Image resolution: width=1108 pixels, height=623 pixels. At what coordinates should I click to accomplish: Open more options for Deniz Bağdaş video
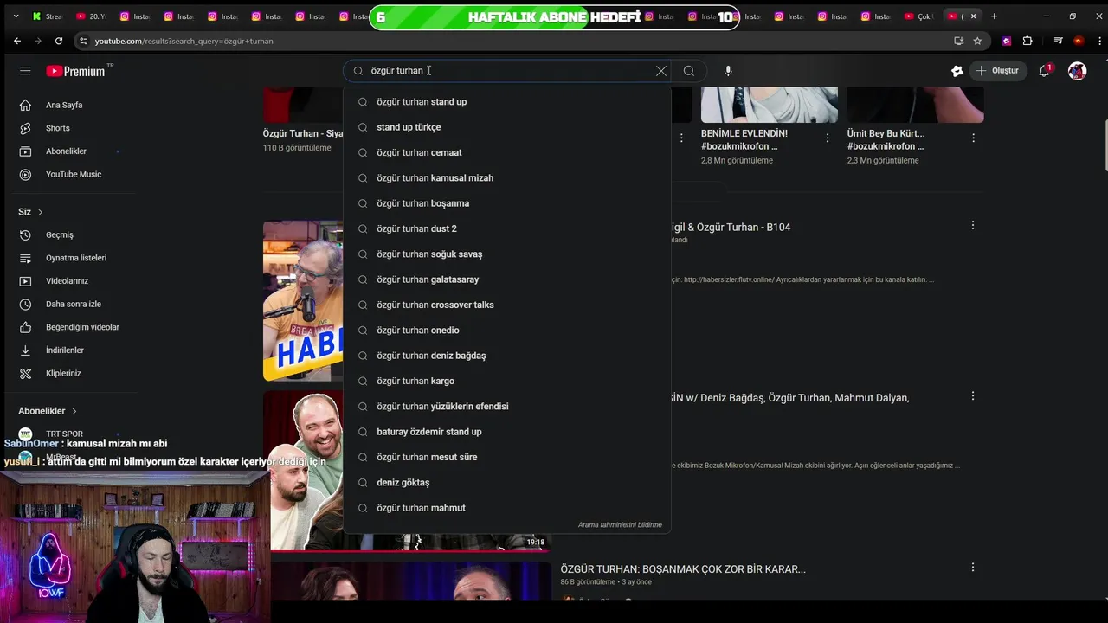tap(973, 396)
